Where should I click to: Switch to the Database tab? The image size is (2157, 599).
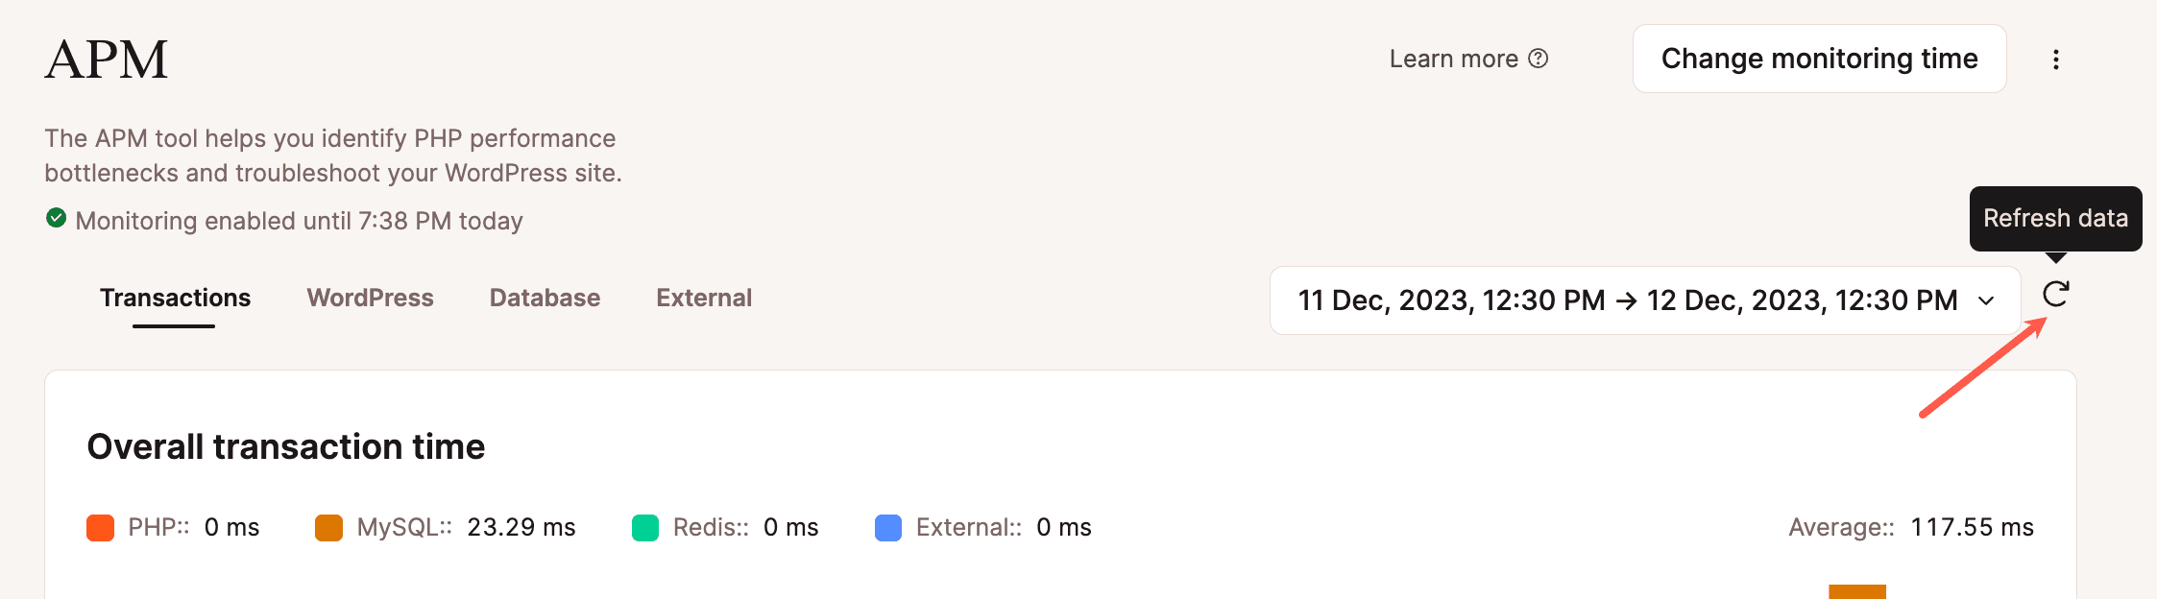[x=545, y=298]
